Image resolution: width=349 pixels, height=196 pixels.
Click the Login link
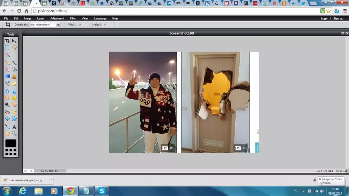(x=324, y=18)
